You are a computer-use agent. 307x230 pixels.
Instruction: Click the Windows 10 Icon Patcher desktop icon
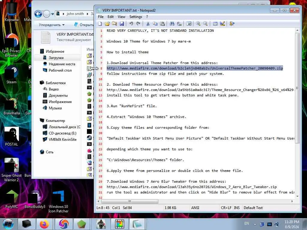coord(58,202)
